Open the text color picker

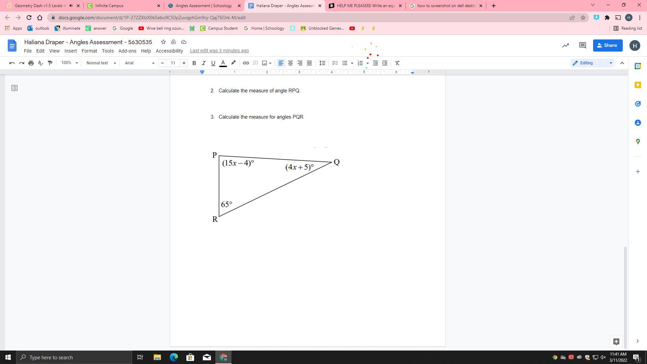[223, 63]
